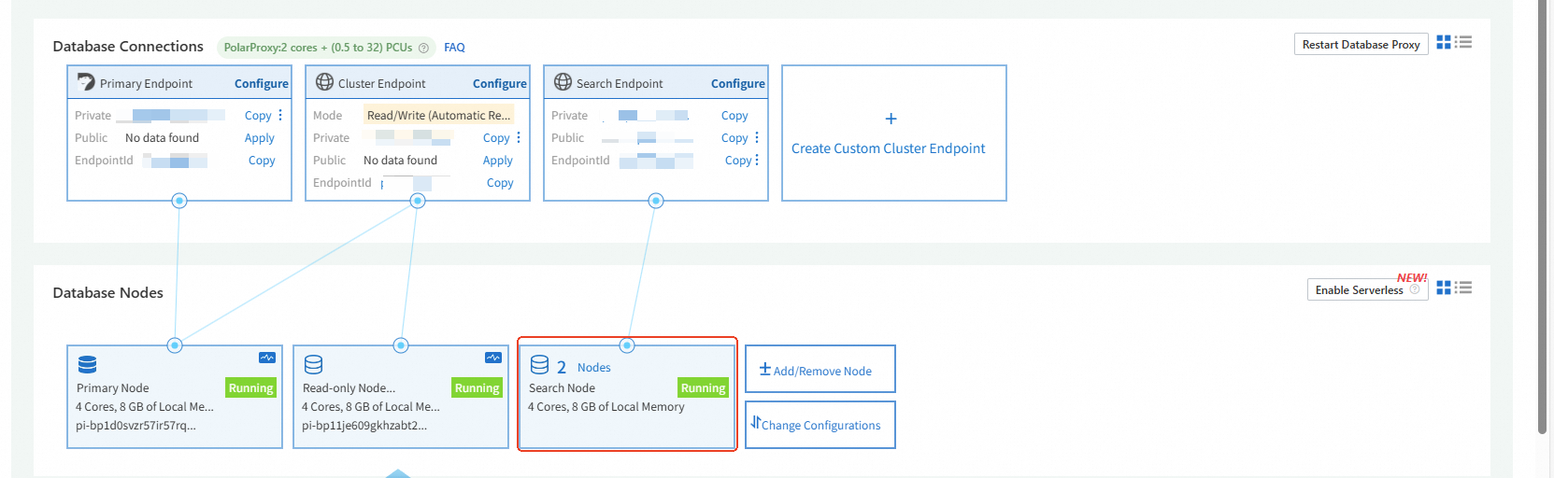Copy the Primary Endpoint private address
This screenshot has height=478, width=1554.
258,116
